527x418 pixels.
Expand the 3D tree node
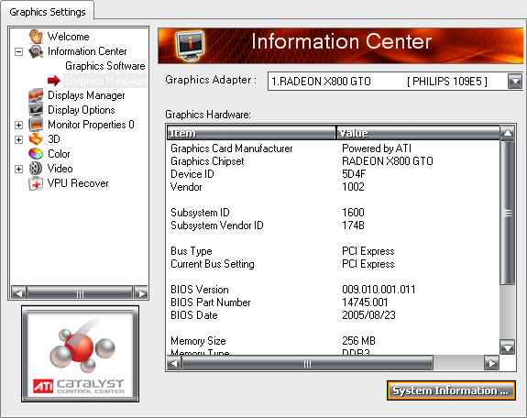pos(19,139)
